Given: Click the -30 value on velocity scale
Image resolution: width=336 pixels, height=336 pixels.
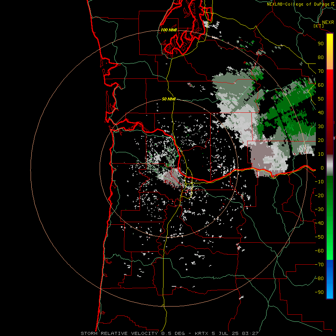Looking at the screenshot, I should pos(319,209).
